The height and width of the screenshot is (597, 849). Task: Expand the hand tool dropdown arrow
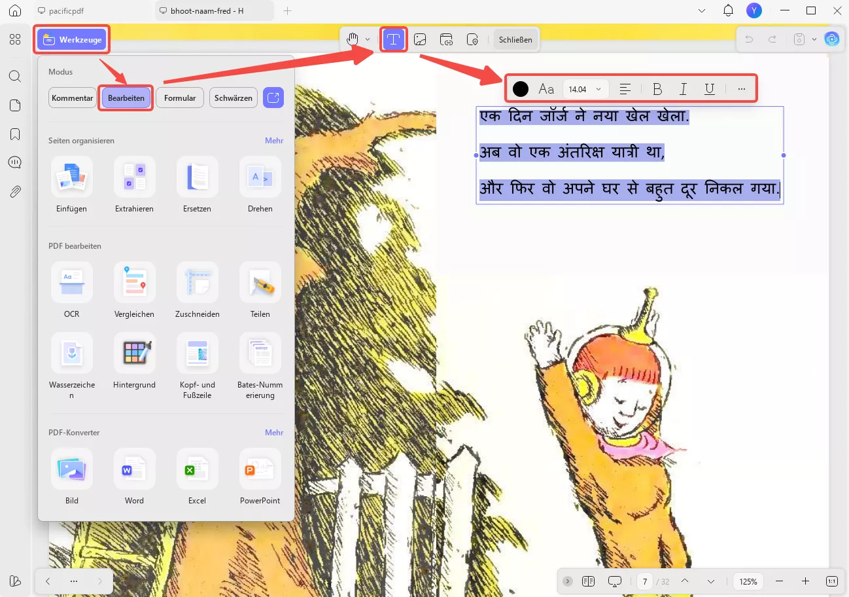tap(368, 39)
